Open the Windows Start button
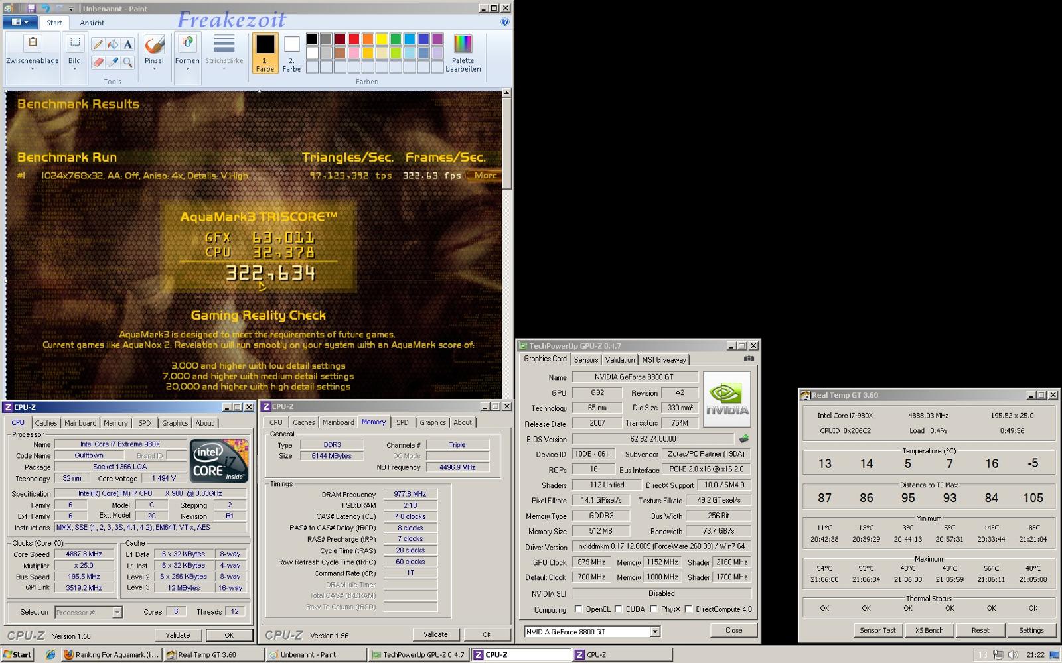The width and height of the screenshot is (1062, 663). pos(17,654)
